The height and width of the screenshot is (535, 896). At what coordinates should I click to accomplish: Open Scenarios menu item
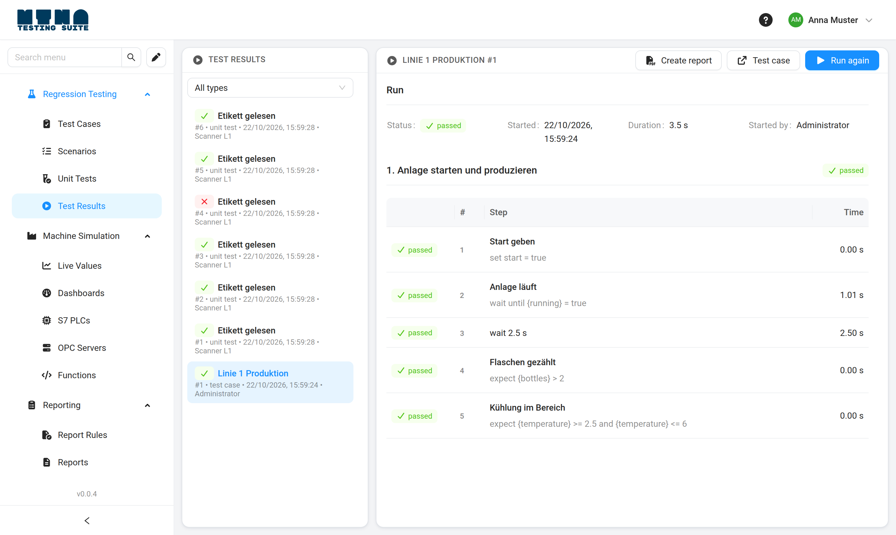coord(86,151)
